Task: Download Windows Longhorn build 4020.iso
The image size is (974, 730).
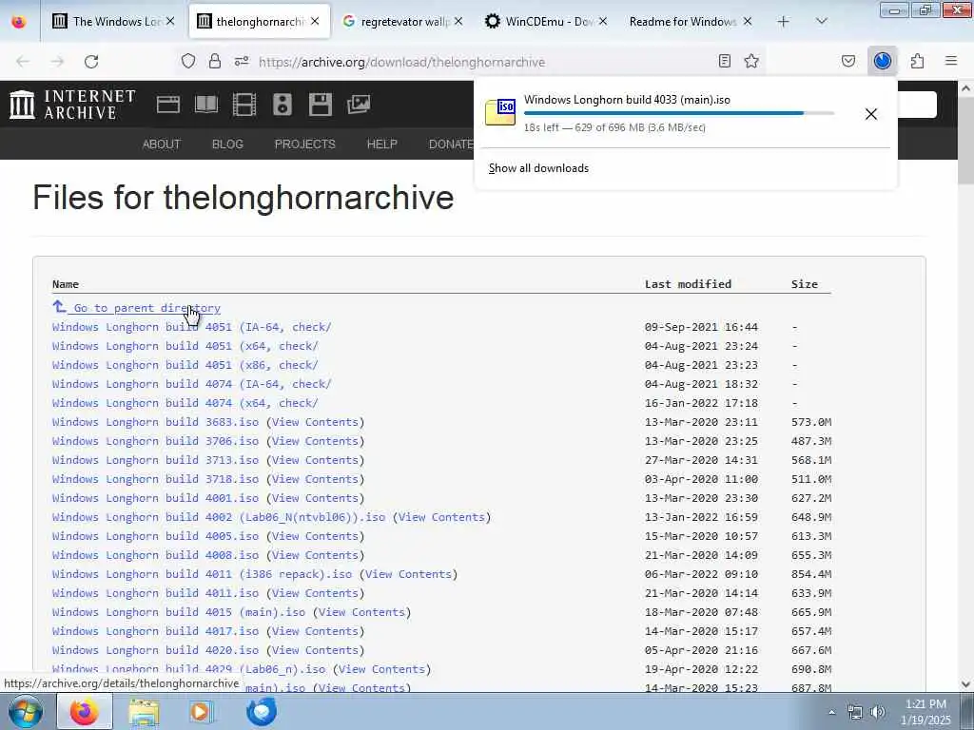Action: click(x=155, y=650)
